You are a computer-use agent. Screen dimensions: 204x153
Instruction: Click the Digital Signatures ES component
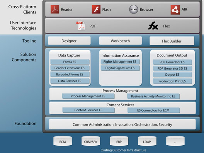coord(120,68)
